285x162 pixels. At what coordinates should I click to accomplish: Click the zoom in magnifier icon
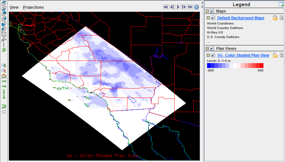coord(4,65)
